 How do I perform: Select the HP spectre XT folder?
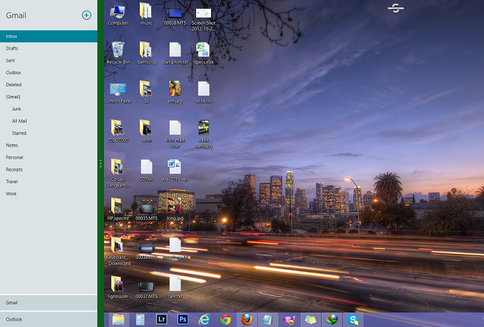click(x=118, y=212)
